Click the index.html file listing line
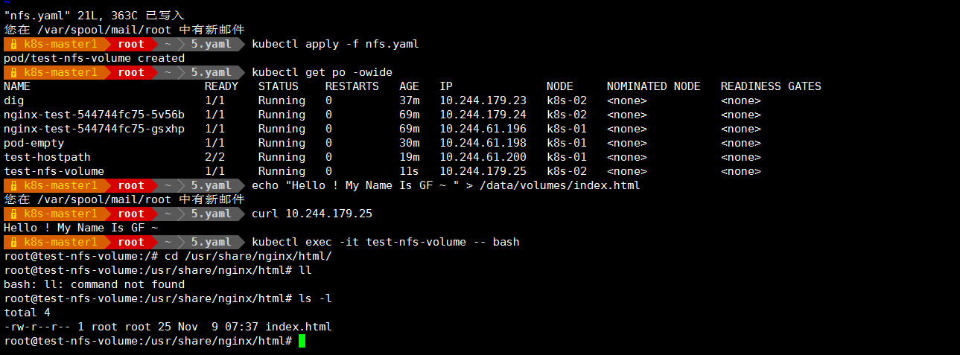This screenshot has height=355, width=960. [x=168, y=327]
